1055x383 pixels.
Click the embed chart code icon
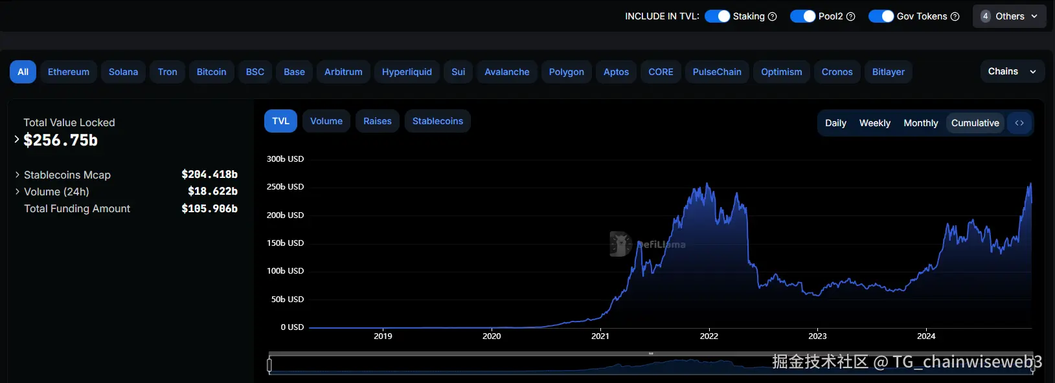pyautogui.click(x=1019, y=123)
